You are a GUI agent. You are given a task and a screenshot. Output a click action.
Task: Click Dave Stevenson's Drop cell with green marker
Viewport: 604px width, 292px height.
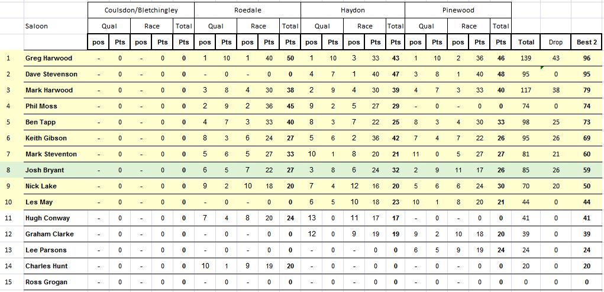[555, 74]
